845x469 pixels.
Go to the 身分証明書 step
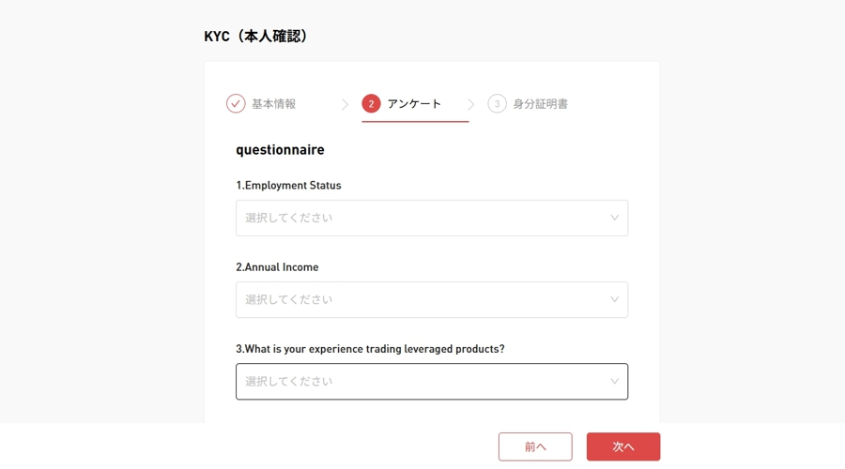coord(540,104)
